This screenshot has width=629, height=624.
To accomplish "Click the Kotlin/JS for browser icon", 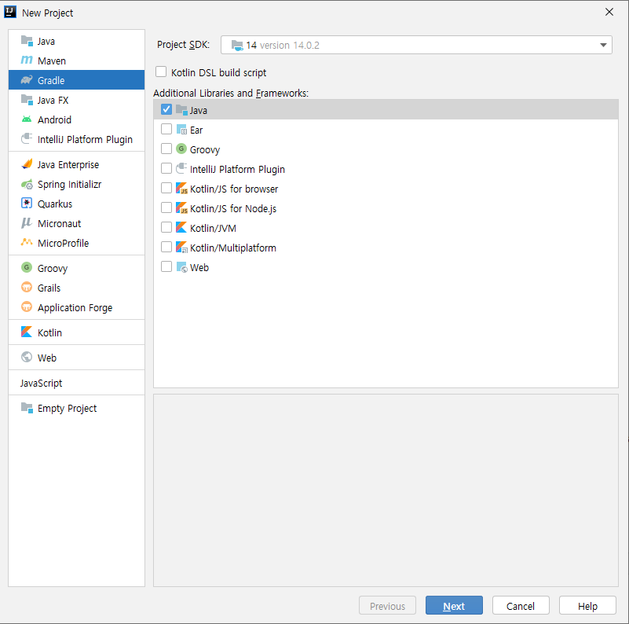I will point(181,189).
